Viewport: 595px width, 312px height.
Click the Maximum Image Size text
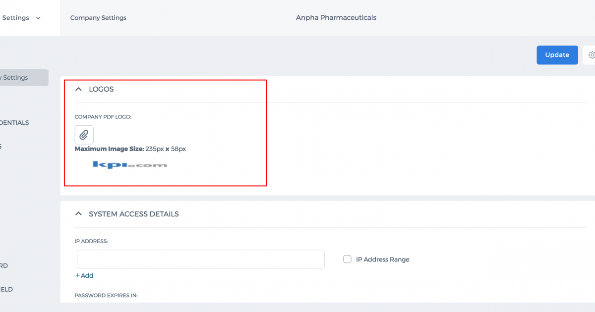coord(130,149)
